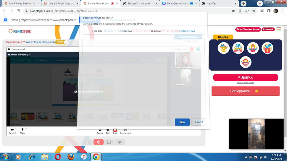287x161 pixels.
Task: Open the Windows Start menu
Action: (x=5, y=157)
